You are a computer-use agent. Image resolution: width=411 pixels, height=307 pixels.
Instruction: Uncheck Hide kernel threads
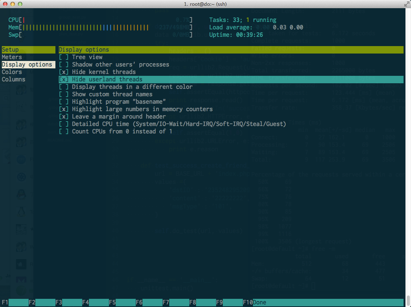coord(64,72)
